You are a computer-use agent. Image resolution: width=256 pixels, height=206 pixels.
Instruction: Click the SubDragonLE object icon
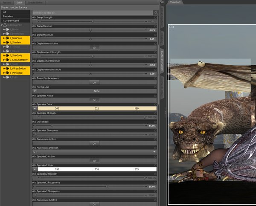pos(6,25)
